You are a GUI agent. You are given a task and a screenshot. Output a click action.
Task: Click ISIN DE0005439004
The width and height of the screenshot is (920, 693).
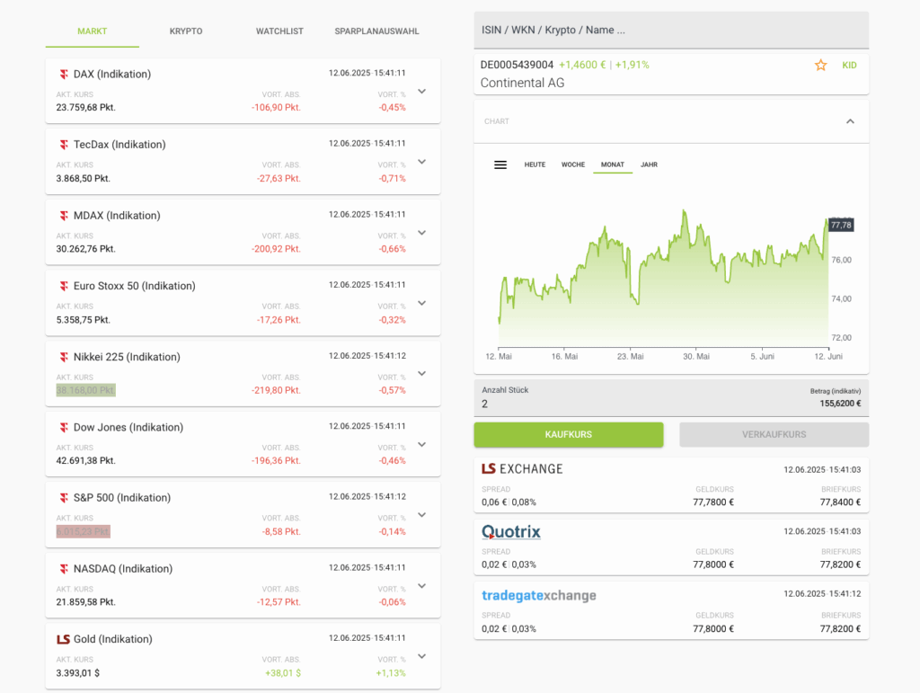pyautogui.click(x=517, y=65)
